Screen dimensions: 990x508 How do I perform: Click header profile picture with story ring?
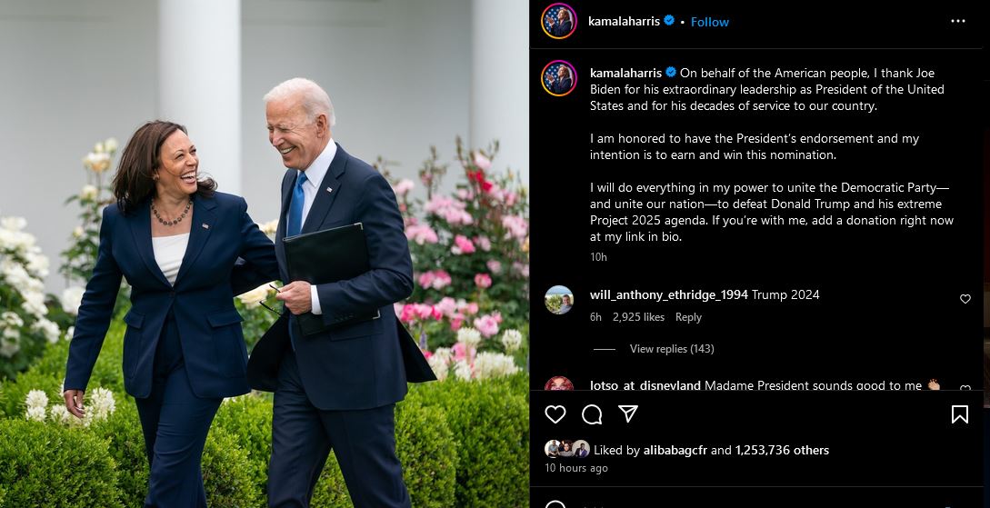click(x=559, y=21)
